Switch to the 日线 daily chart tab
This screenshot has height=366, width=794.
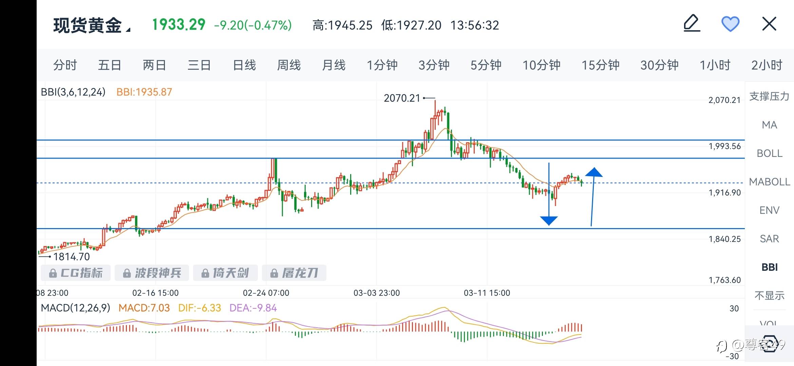pos(244,65)
